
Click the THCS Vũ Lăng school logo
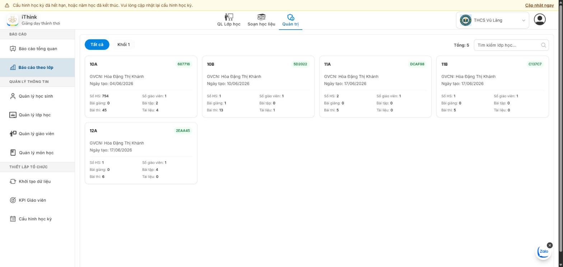coord(466,20)
